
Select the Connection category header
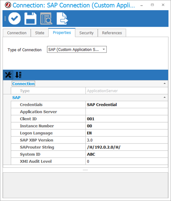point(23,84)
